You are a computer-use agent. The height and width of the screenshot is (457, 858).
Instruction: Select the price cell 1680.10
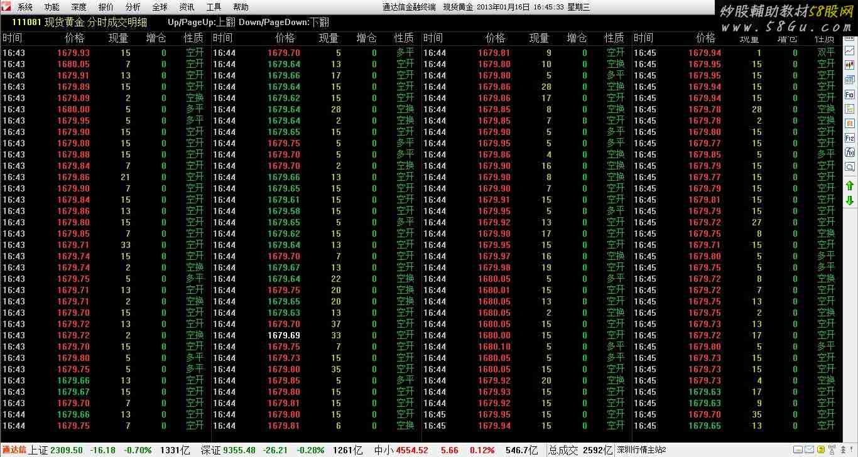click(x=494, y=347)
